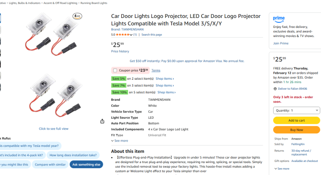Click the delivery location pin icon
The image size is (321, 175).
[275, 89]
